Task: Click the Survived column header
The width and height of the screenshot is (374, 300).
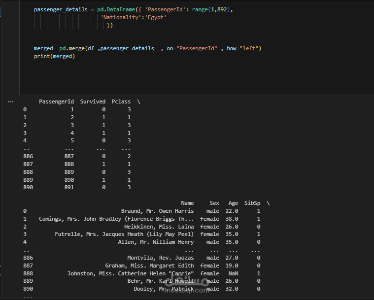Action: [93, 101]
